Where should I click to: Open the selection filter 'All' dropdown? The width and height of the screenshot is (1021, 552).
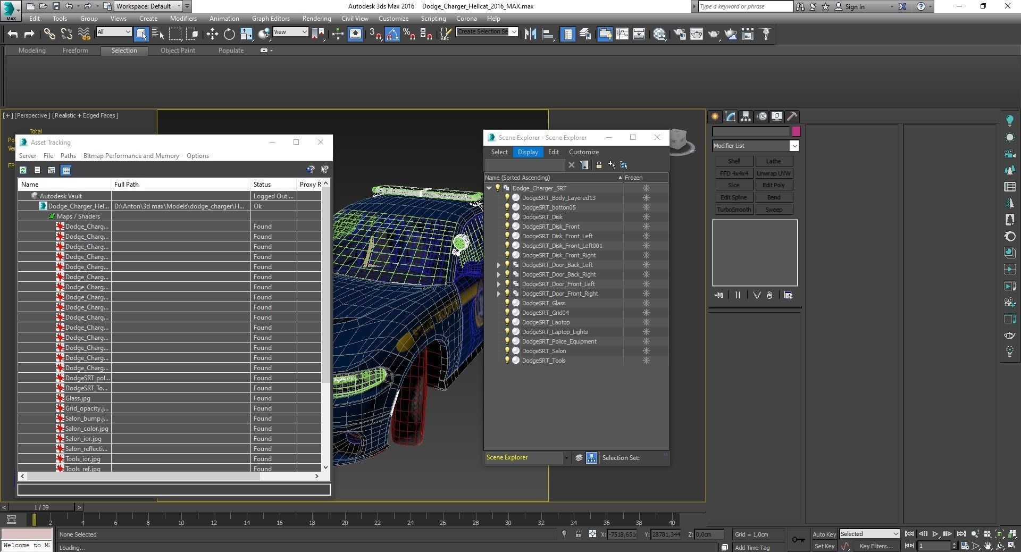click(x=114, y=32)
